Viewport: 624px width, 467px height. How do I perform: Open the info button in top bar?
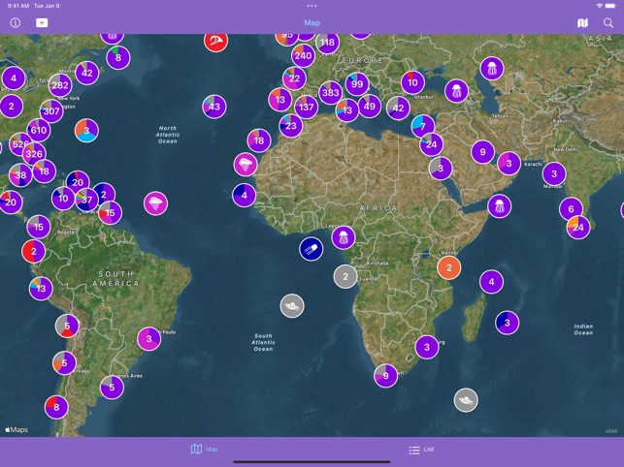(x=16, y=22)
